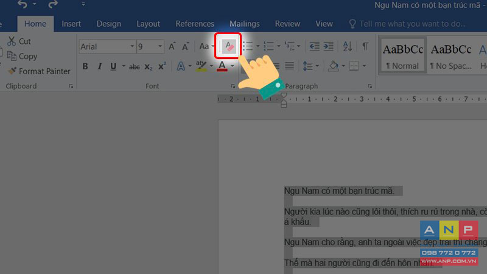The height and width of the screenshot is (274, 487).
Task: Expand the Shading dropdown arrow
Action: (x=343, y=66)
